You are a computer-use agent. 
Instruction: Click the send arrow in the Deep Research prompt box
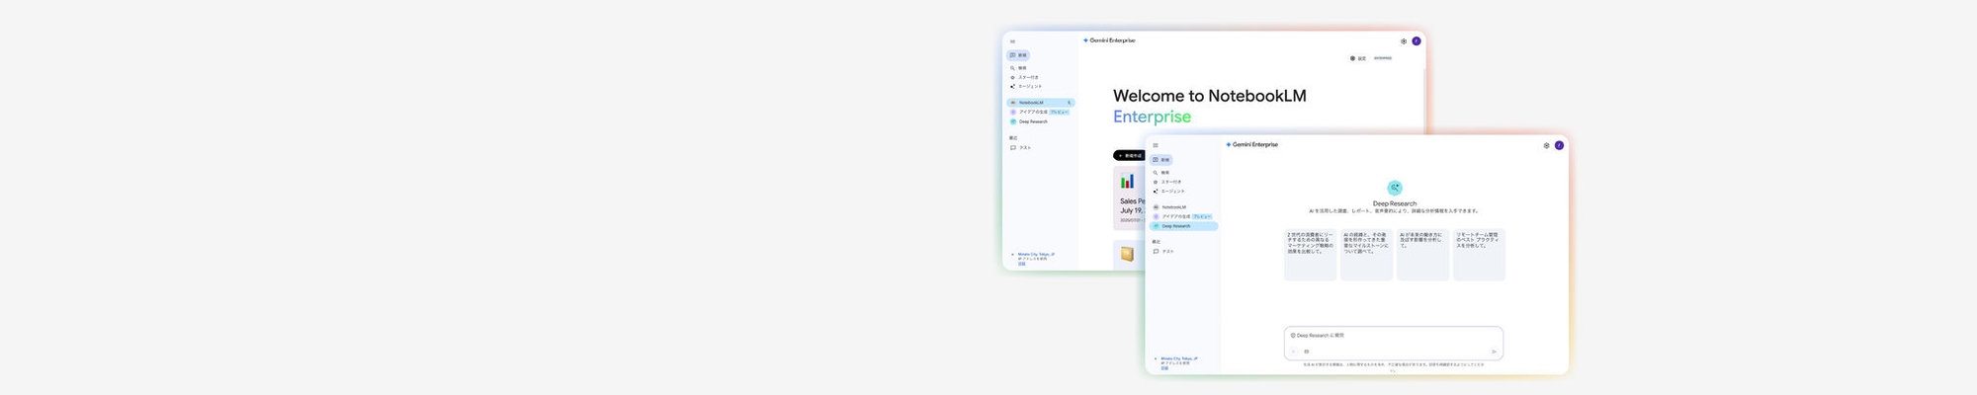[1494, 352]
